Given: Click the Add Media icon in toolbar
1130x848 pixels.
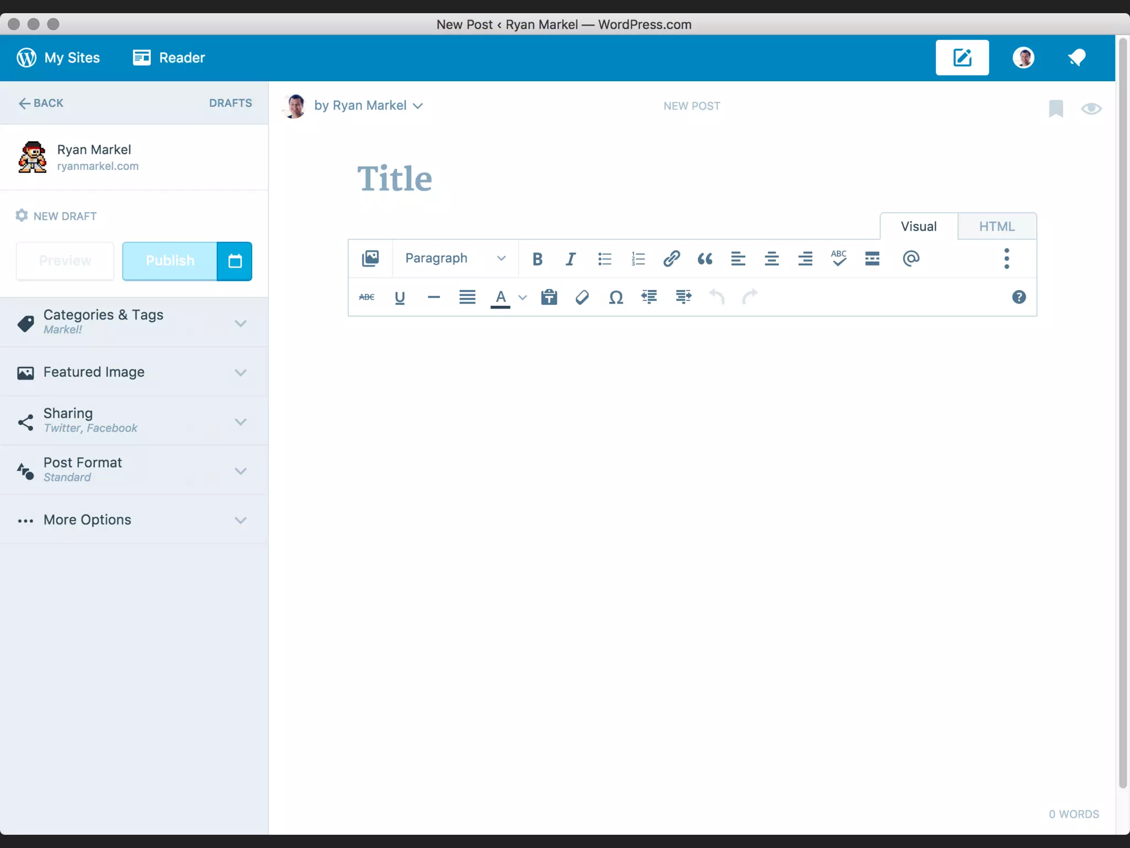Looking at the screenshot, I should click(370, 258).
